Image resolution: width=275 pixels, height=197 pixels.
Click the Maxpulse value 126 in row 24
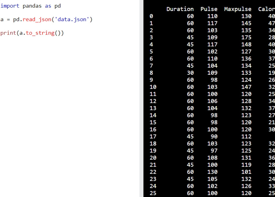point(246,186)
